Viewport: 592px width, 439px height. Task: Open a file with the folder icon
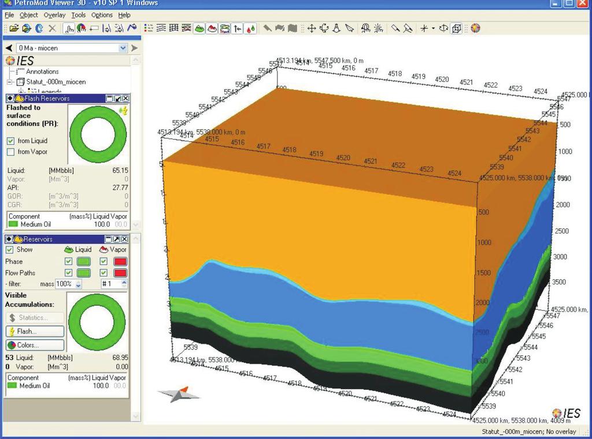coord(14,28)
